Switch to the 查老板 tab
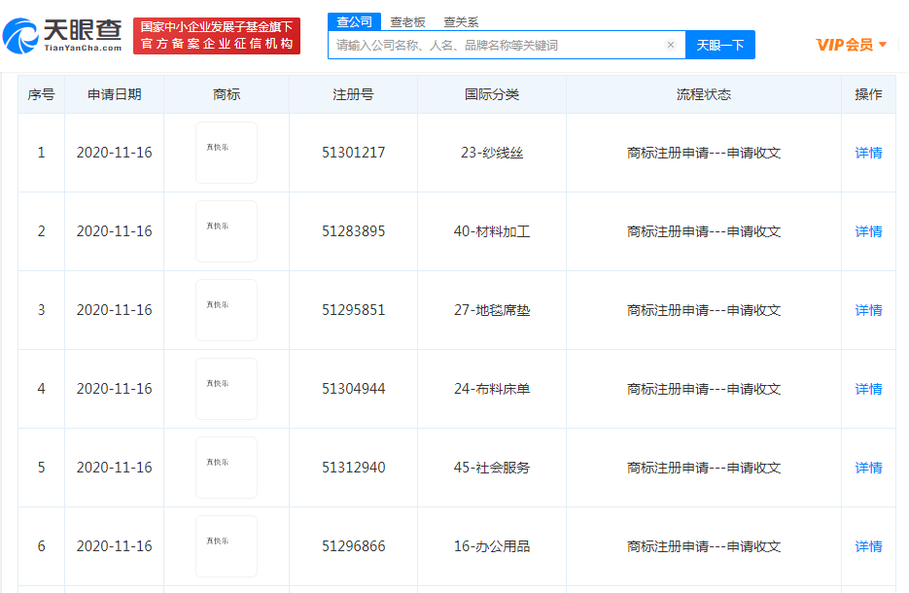Screen dimensions: 909x593 407,21
